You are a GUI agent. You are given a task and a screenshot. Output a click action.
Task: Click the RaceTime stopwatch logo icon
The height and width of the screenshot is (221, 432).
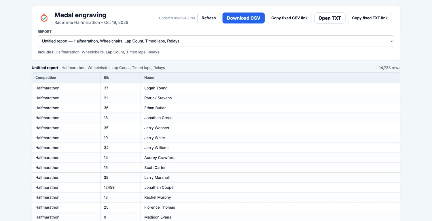pos(44,18)
